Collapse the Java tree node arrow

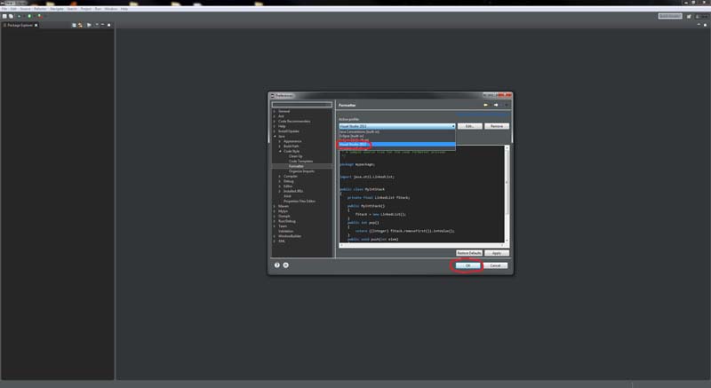[x=275, y=136]
